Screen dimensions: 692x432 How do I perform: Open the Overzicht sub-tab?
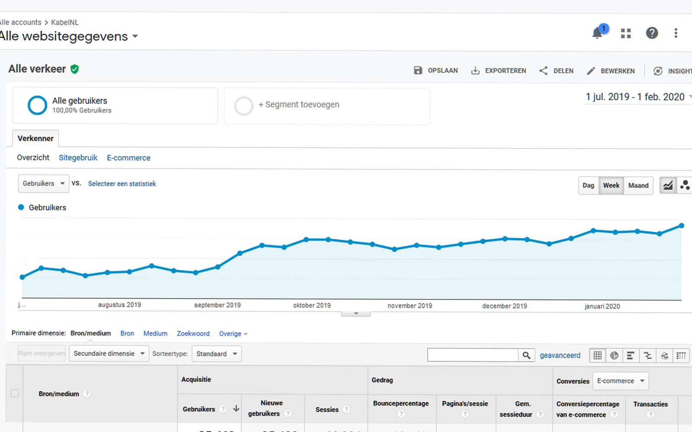(x=33, y=157)
